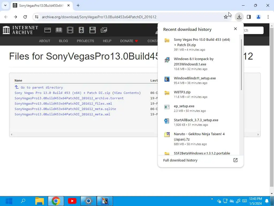Open the BLOG menu item
The width and height of the screenshot is (274, 206).
point(63,41)
